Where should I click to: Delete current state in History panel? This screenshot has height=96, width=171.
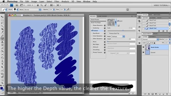coord(167,31)
